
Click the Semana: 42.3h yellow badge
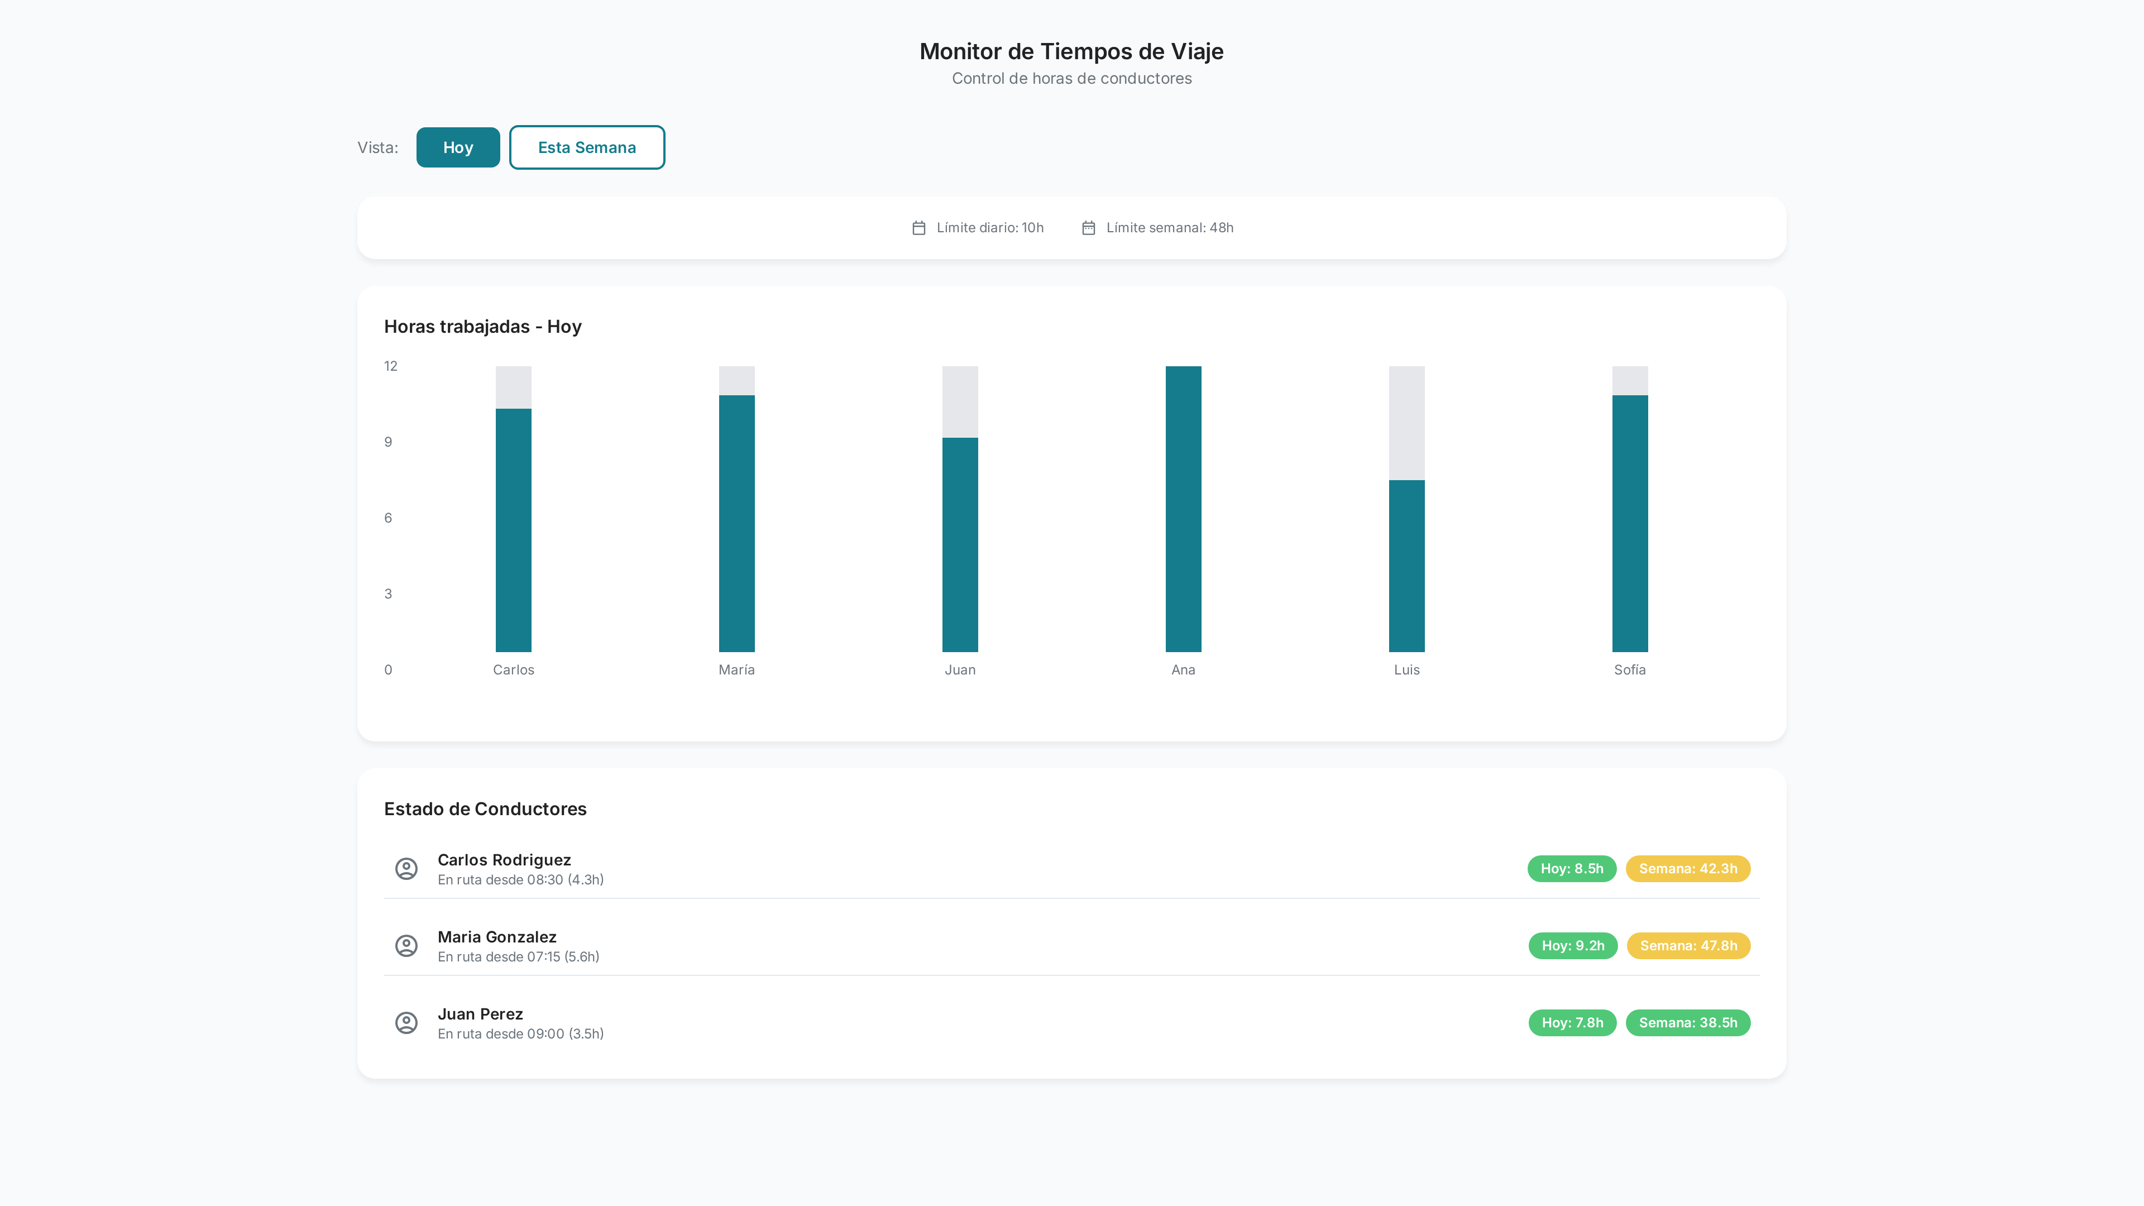pyautogui.click(x=1688, y=869)
